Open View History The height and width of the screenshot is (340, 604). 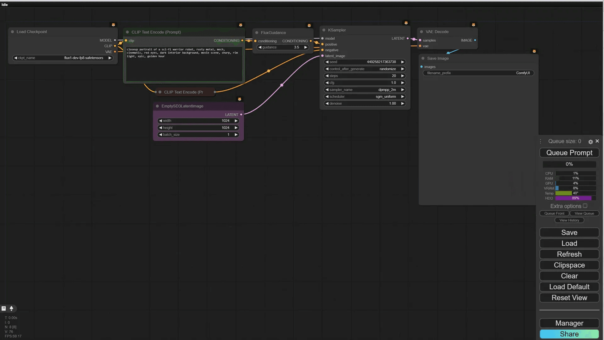tap(569, 220)
